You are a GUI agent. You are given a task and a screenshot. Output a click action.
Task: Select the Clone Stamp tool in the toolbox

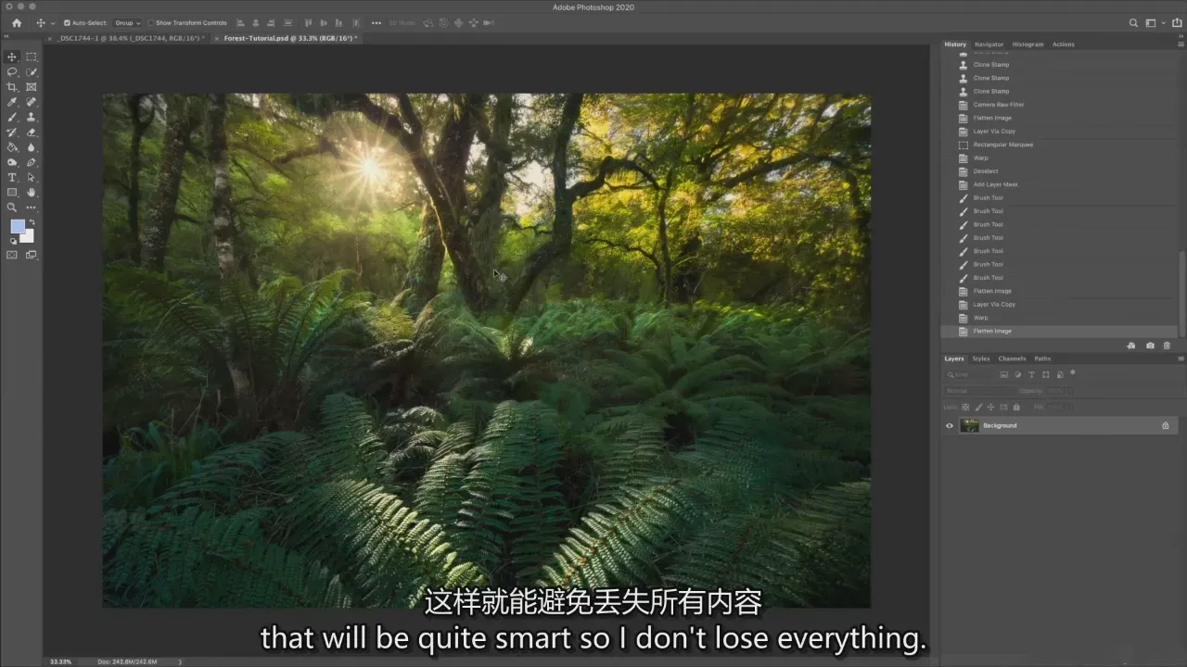point(32,117)
